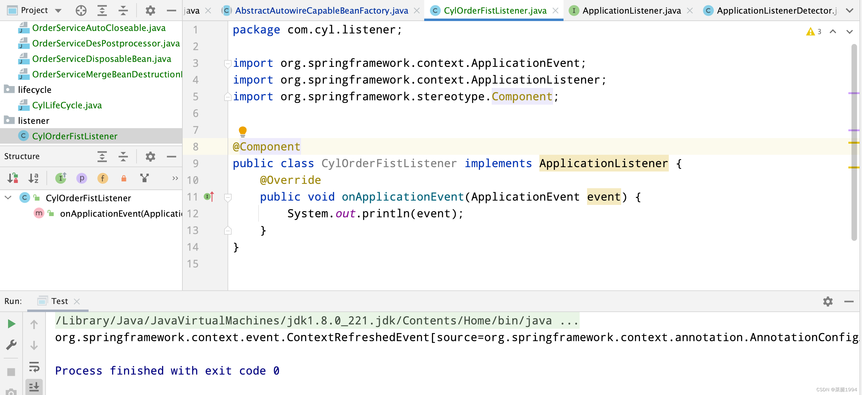Switch to ApplicationListener.java tab

(x=631, y=11)
